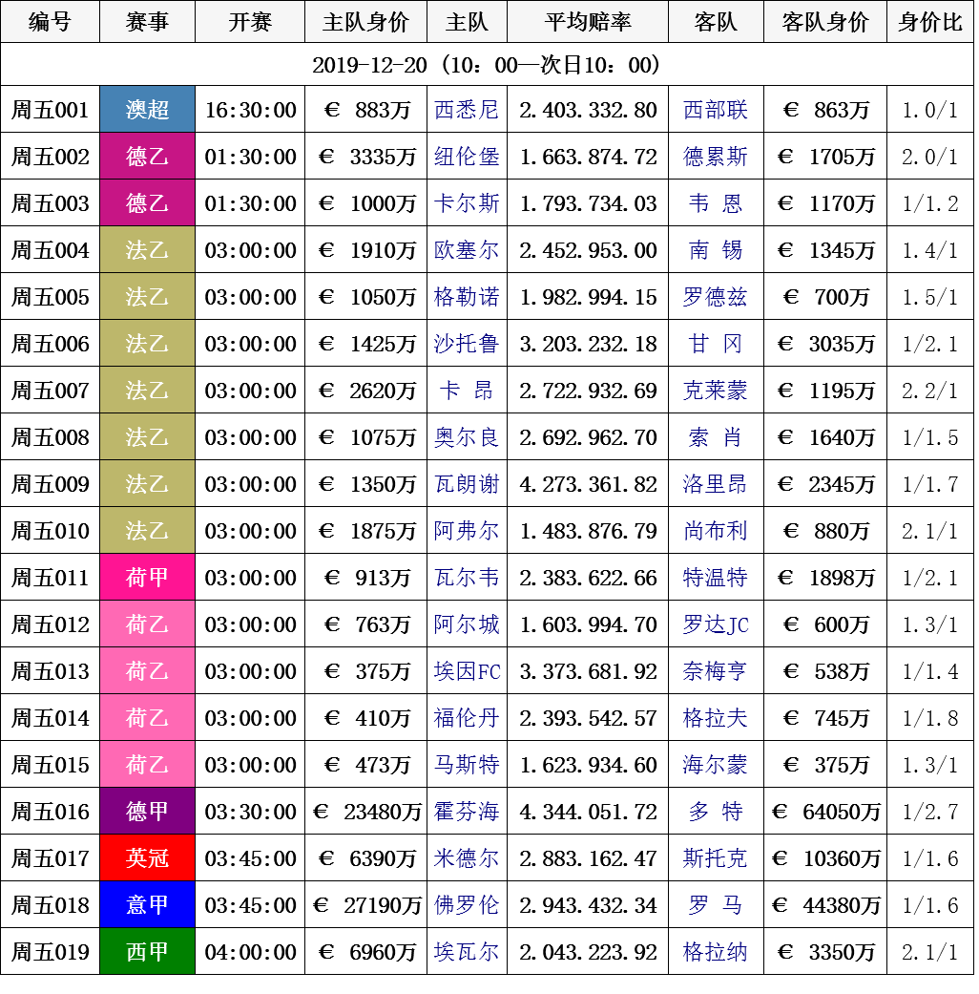The height and width of the screenshot is (994, 979).
Task: Click the 意甲 league cell
Action: tap(147, 904)
